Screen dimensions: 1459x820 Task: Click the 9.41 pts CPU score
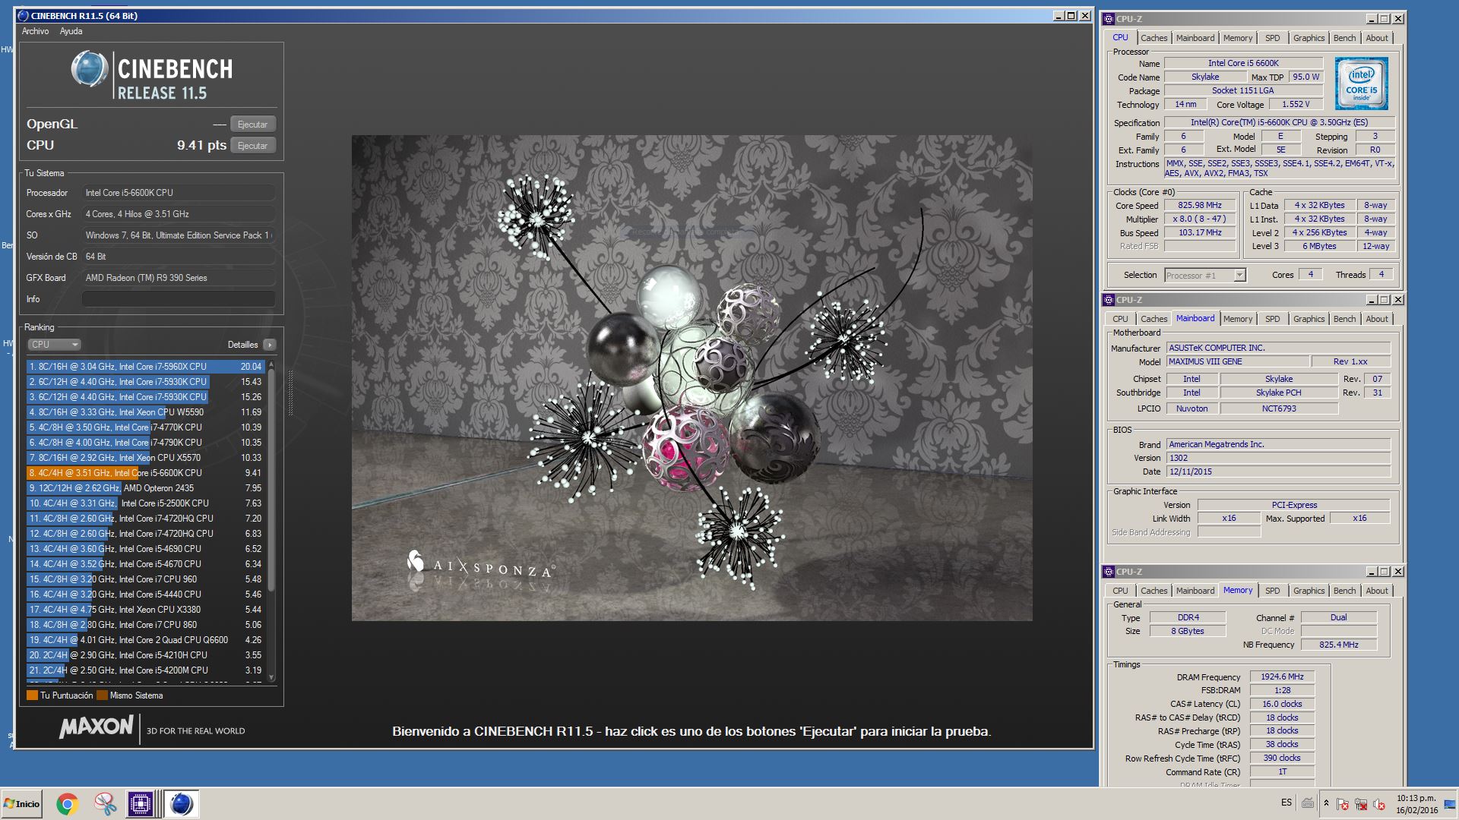(x=201, y=145)
